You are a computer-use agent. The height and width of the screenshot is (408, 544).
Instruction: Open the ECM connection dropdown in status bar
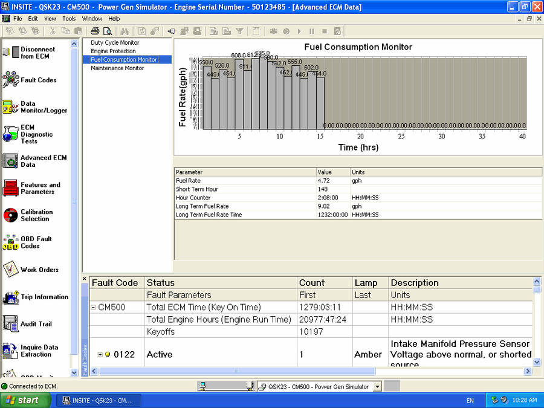(377, 387)
